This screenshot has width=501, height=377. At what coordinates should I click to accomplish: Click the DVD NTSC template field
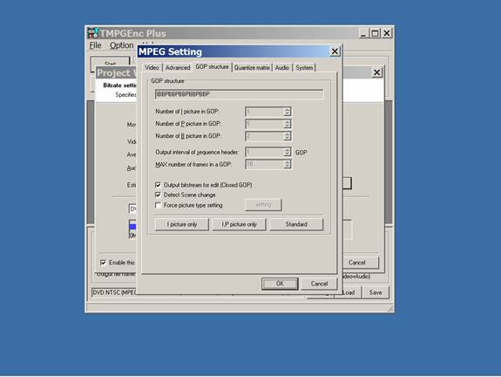(x=114, y=292)
